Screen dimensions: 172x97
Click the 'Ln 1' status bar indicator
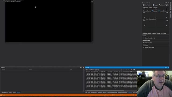click(x=105, y=95)
